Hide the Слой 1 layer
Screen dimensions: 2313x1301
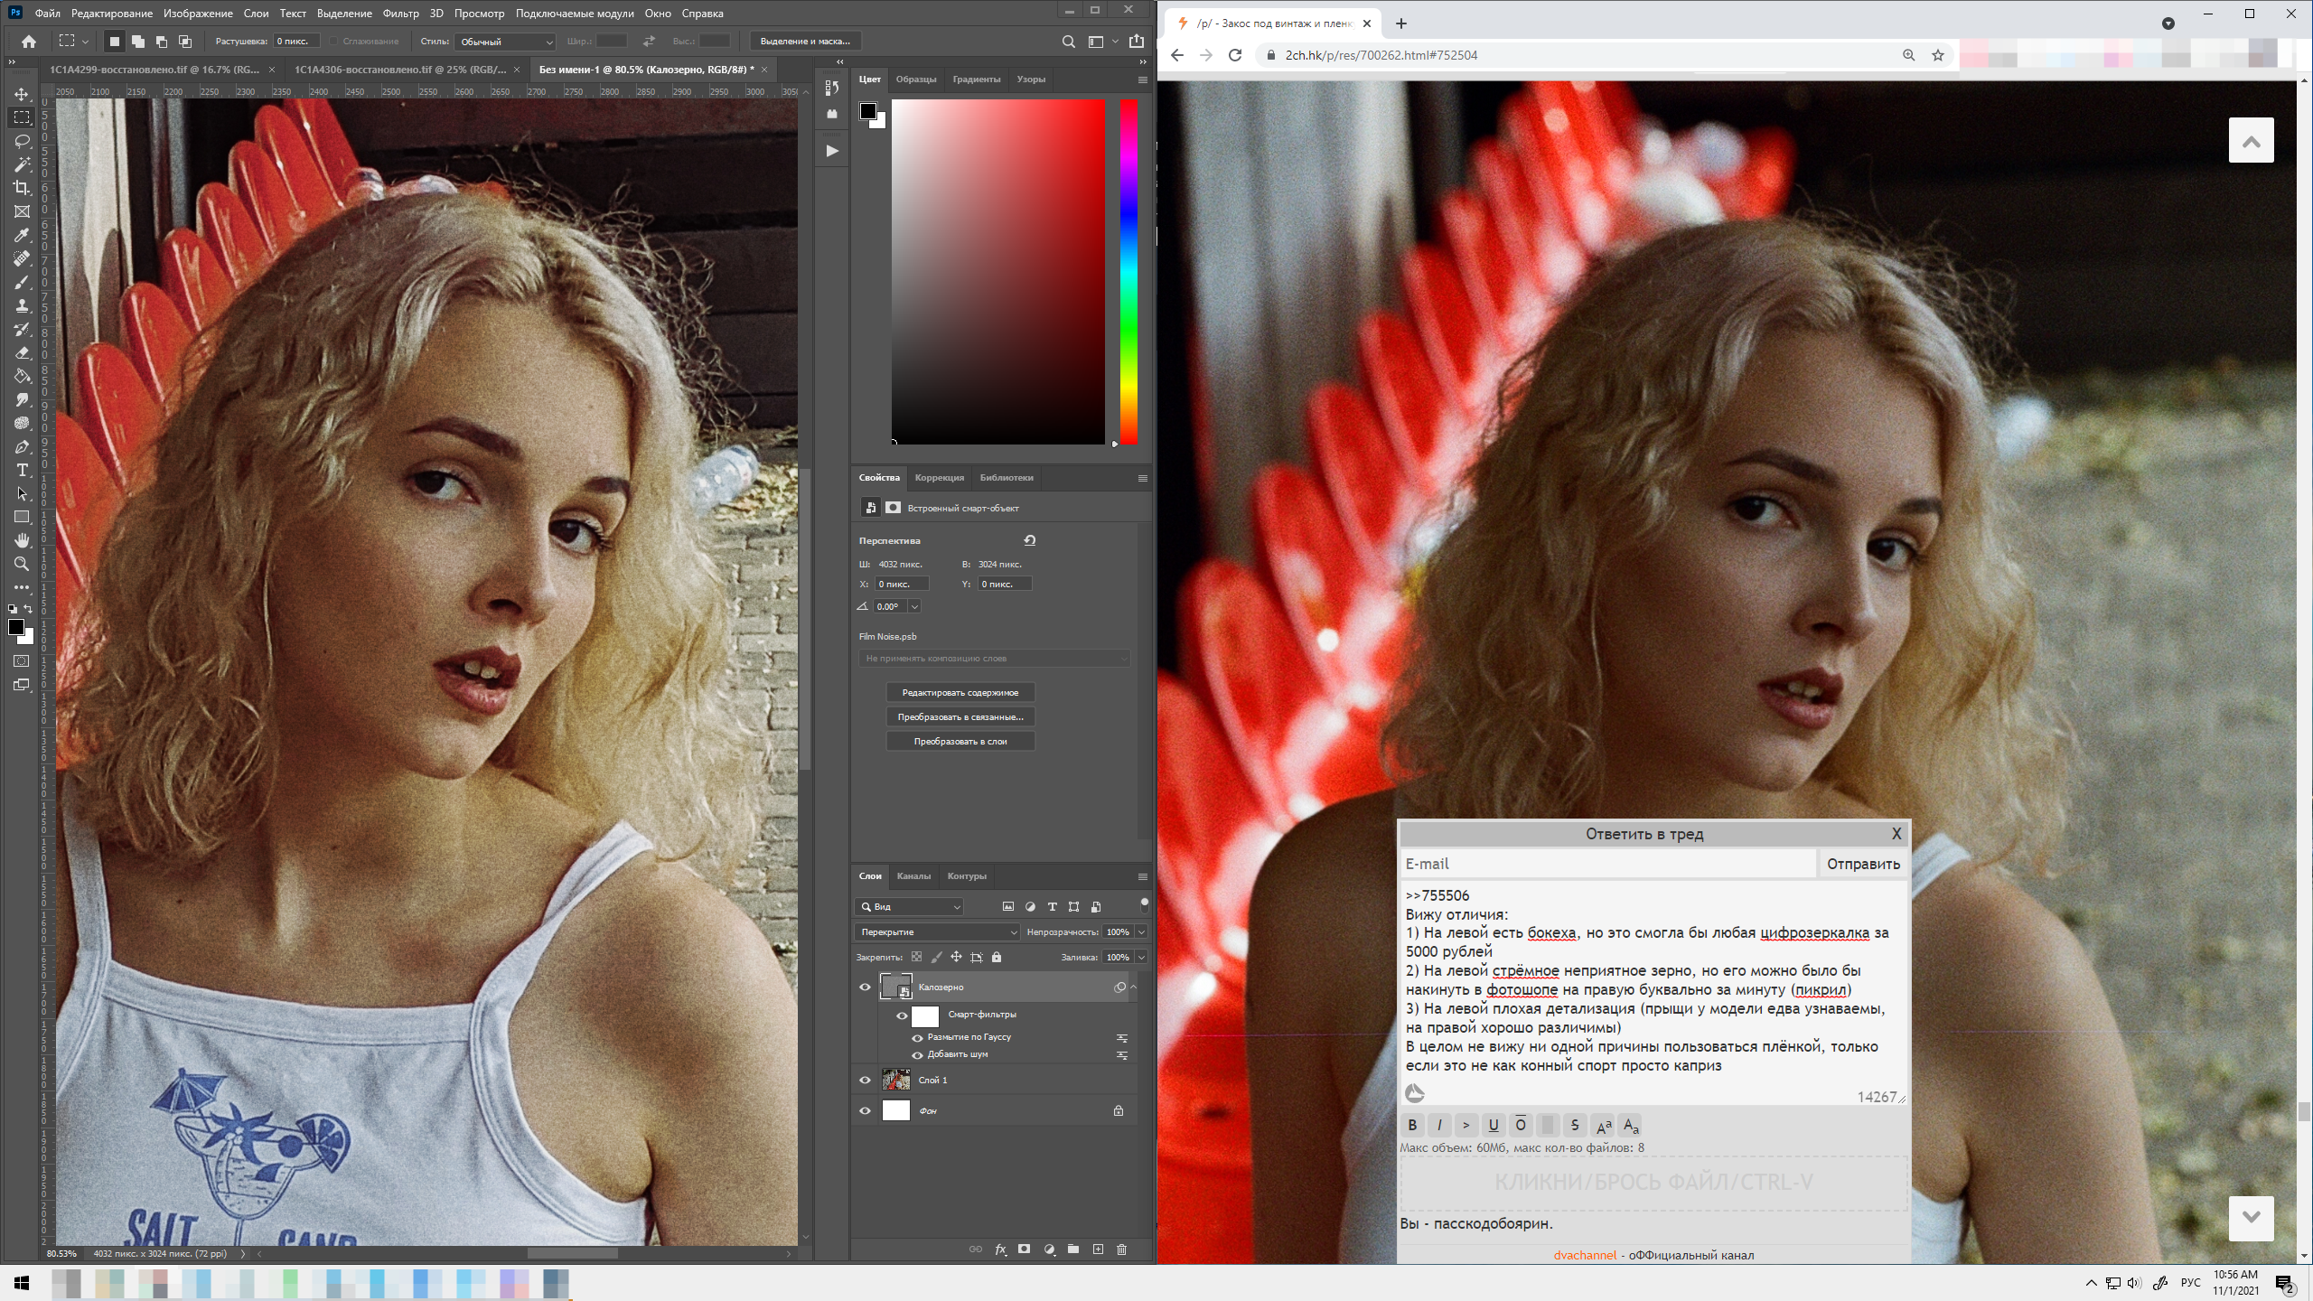(x=865, y=1080)
